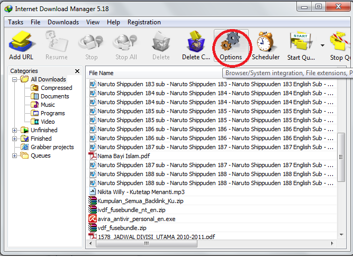Click the Delete Completed toolbar icon
Image resolution: width=353 pixels, height=257 pixels.
pyautogui.click(x=196, y=42)
